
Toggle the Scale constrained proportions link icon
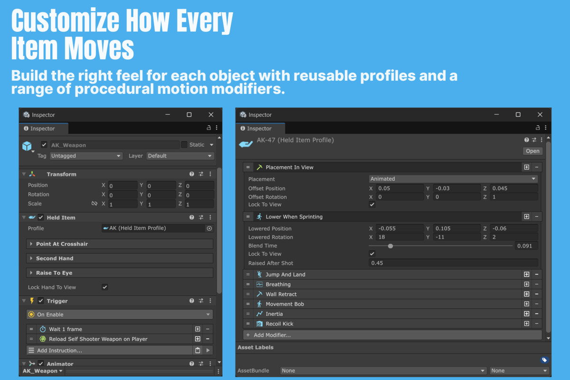point(94,204)
